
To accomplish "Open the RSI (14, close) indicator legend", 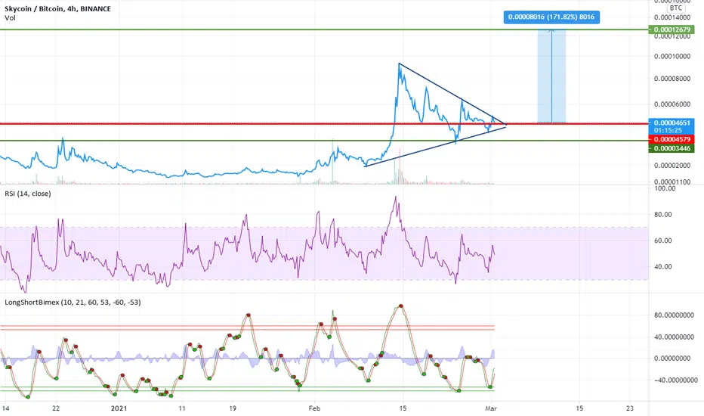I will tap(28, 194).
